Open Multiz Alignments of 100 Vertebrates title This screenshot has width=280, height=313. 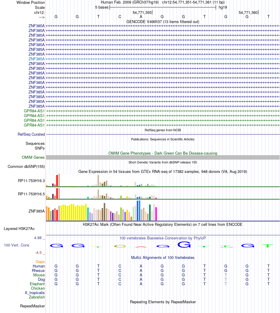pos(163,258)
